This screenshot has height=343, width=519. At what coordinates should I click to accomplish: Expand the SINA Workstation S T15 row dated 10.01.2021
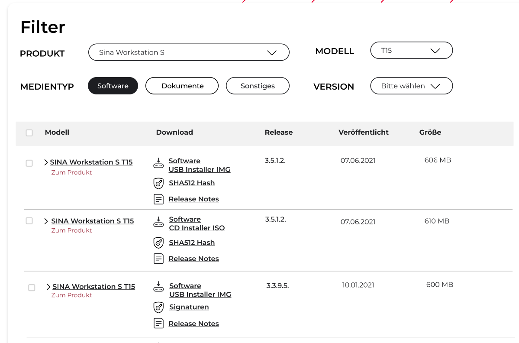[48, 287]
